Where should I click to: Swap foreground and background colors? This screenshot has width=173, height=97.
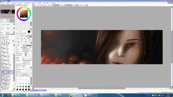click(31, 31)
